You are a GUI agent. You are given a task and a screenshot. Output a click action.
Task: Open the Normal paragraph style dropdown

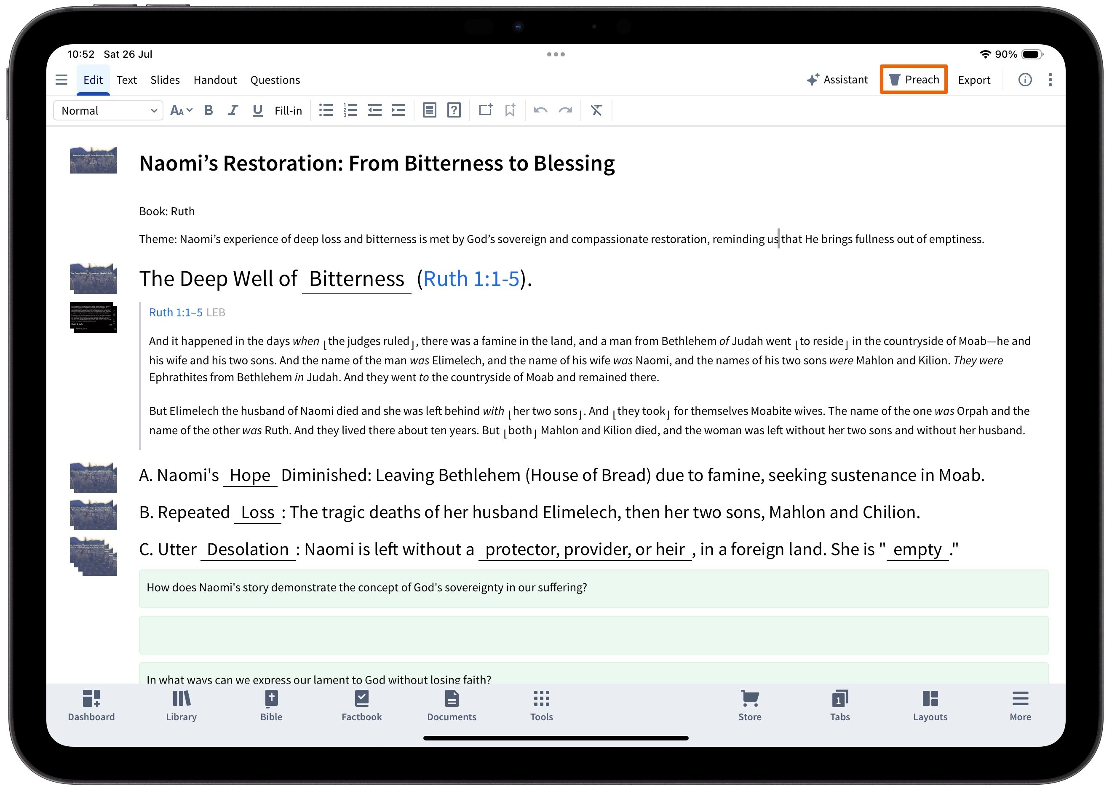point(108,111)
